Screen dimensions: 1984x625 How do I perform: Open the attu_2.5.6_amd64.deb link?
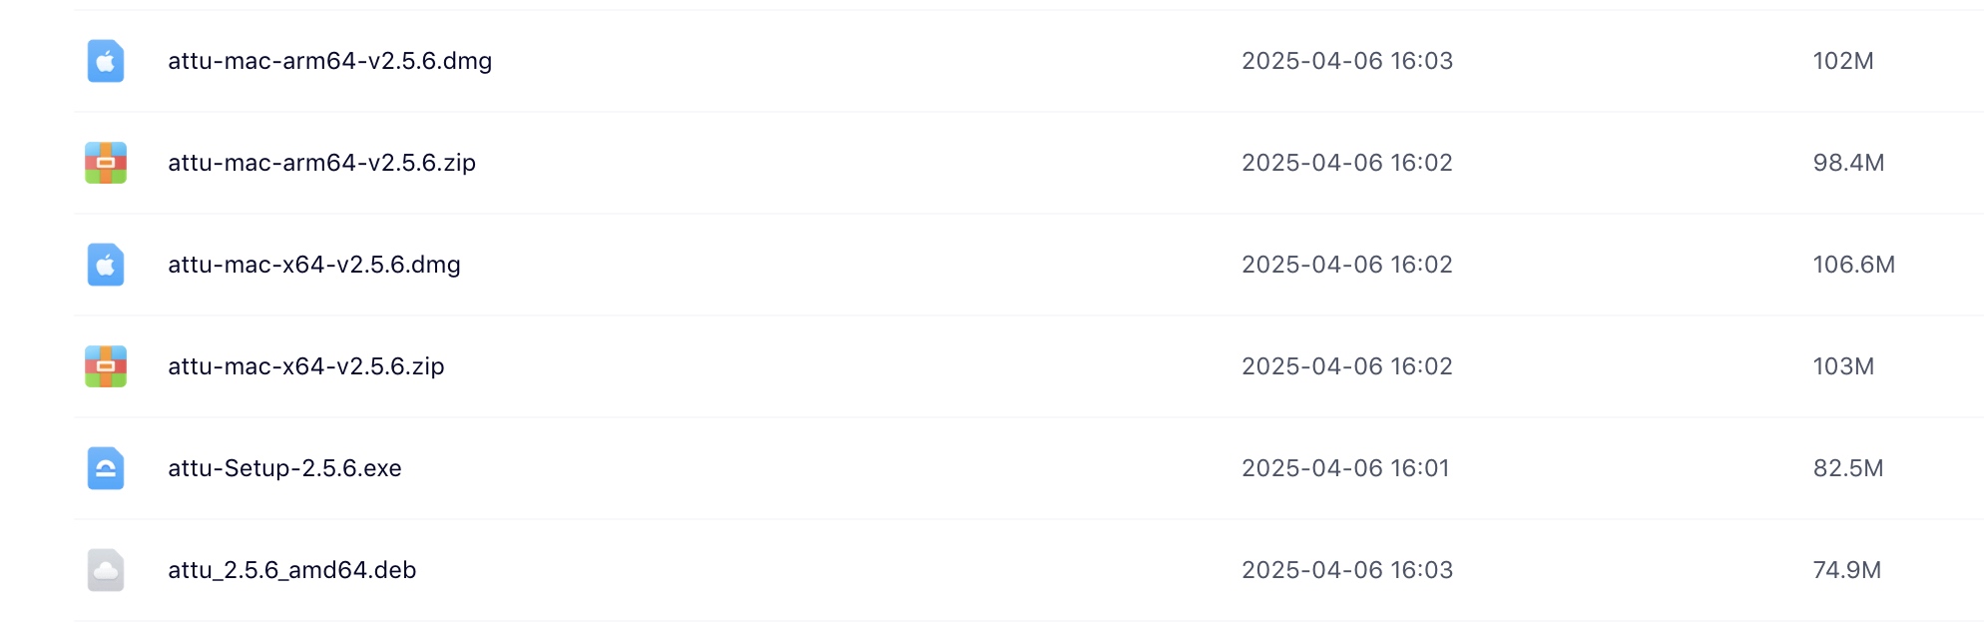[x=291, y=570]
